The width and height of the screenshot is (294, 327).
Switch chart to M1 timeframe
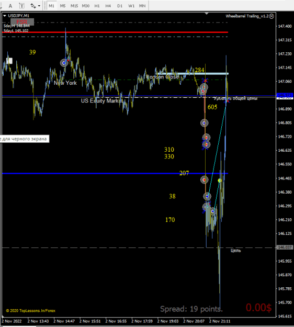(51, 6)
